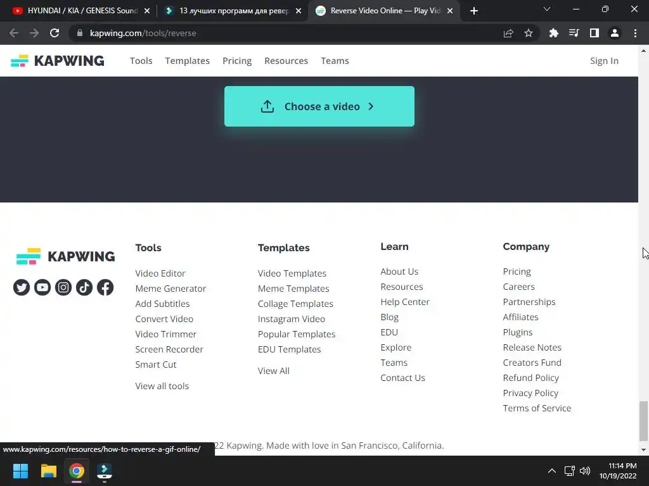View site information lock icon

(x=80, y=33)
